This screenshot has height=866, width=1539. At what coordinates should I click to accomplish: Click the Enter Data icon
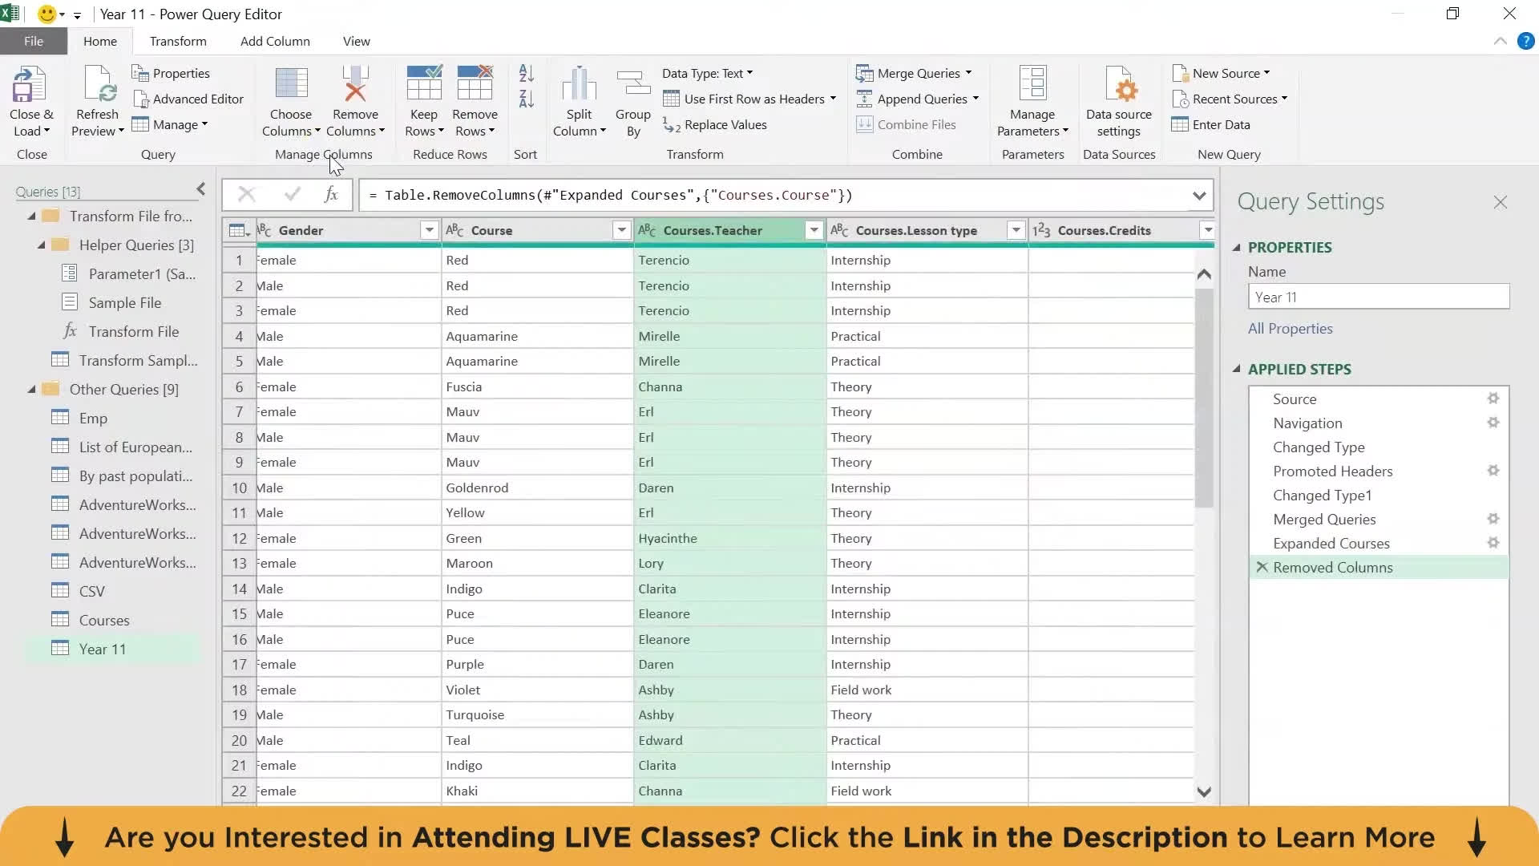(x=1180, y=124)
